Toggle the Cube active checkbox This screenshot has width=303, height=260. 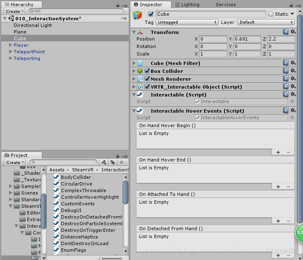(x=151, y=14)
